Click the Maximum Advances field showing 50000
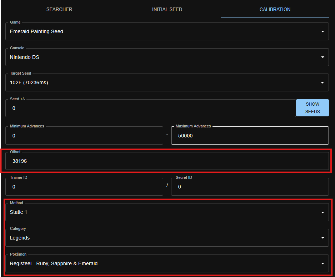The image size is (335, 277). (250, 136)
